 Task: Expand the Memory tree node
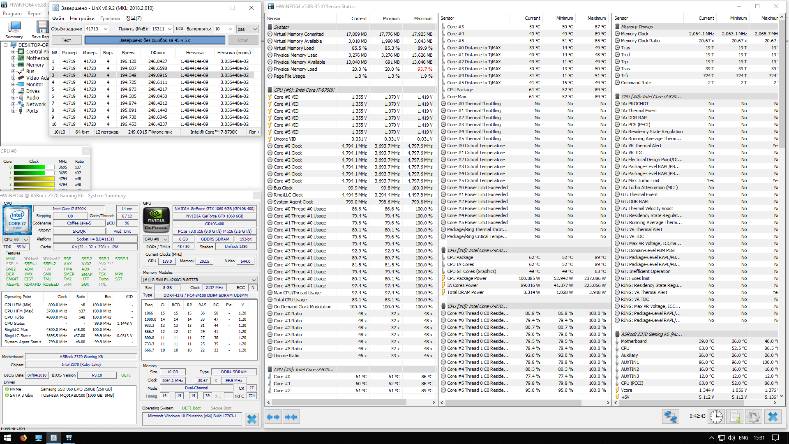14,65
